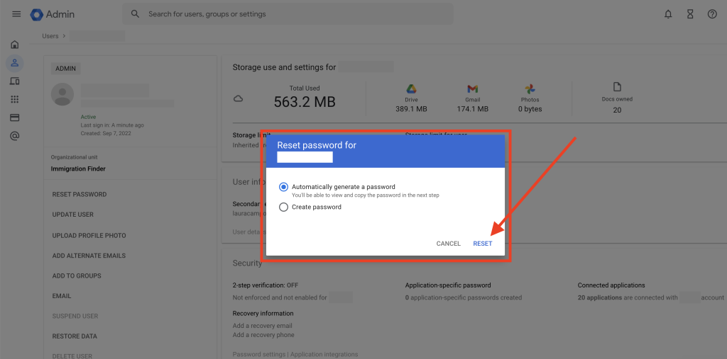Image resolution: width=727 pixels, height=359 pixels.
Task: Click the RESET button in dialog
Action: point(483,244)
